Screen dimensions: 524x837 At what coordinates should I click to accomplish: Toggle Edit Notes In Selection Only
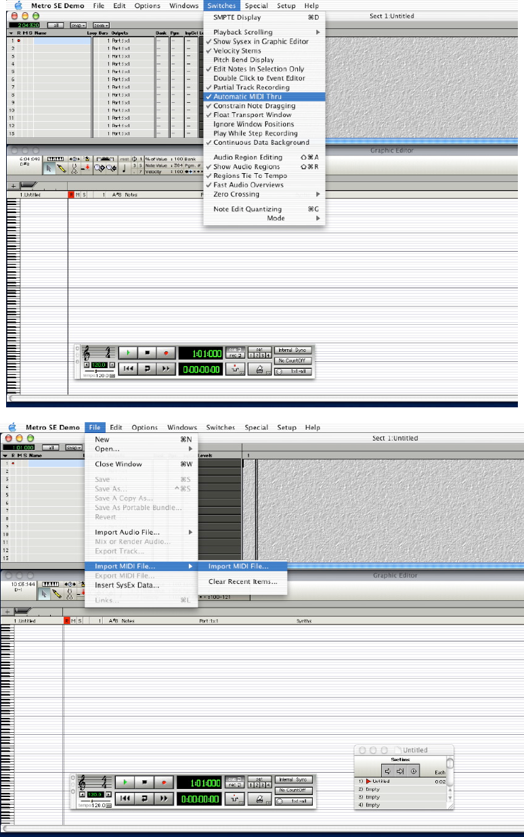(x=264, y=69)
